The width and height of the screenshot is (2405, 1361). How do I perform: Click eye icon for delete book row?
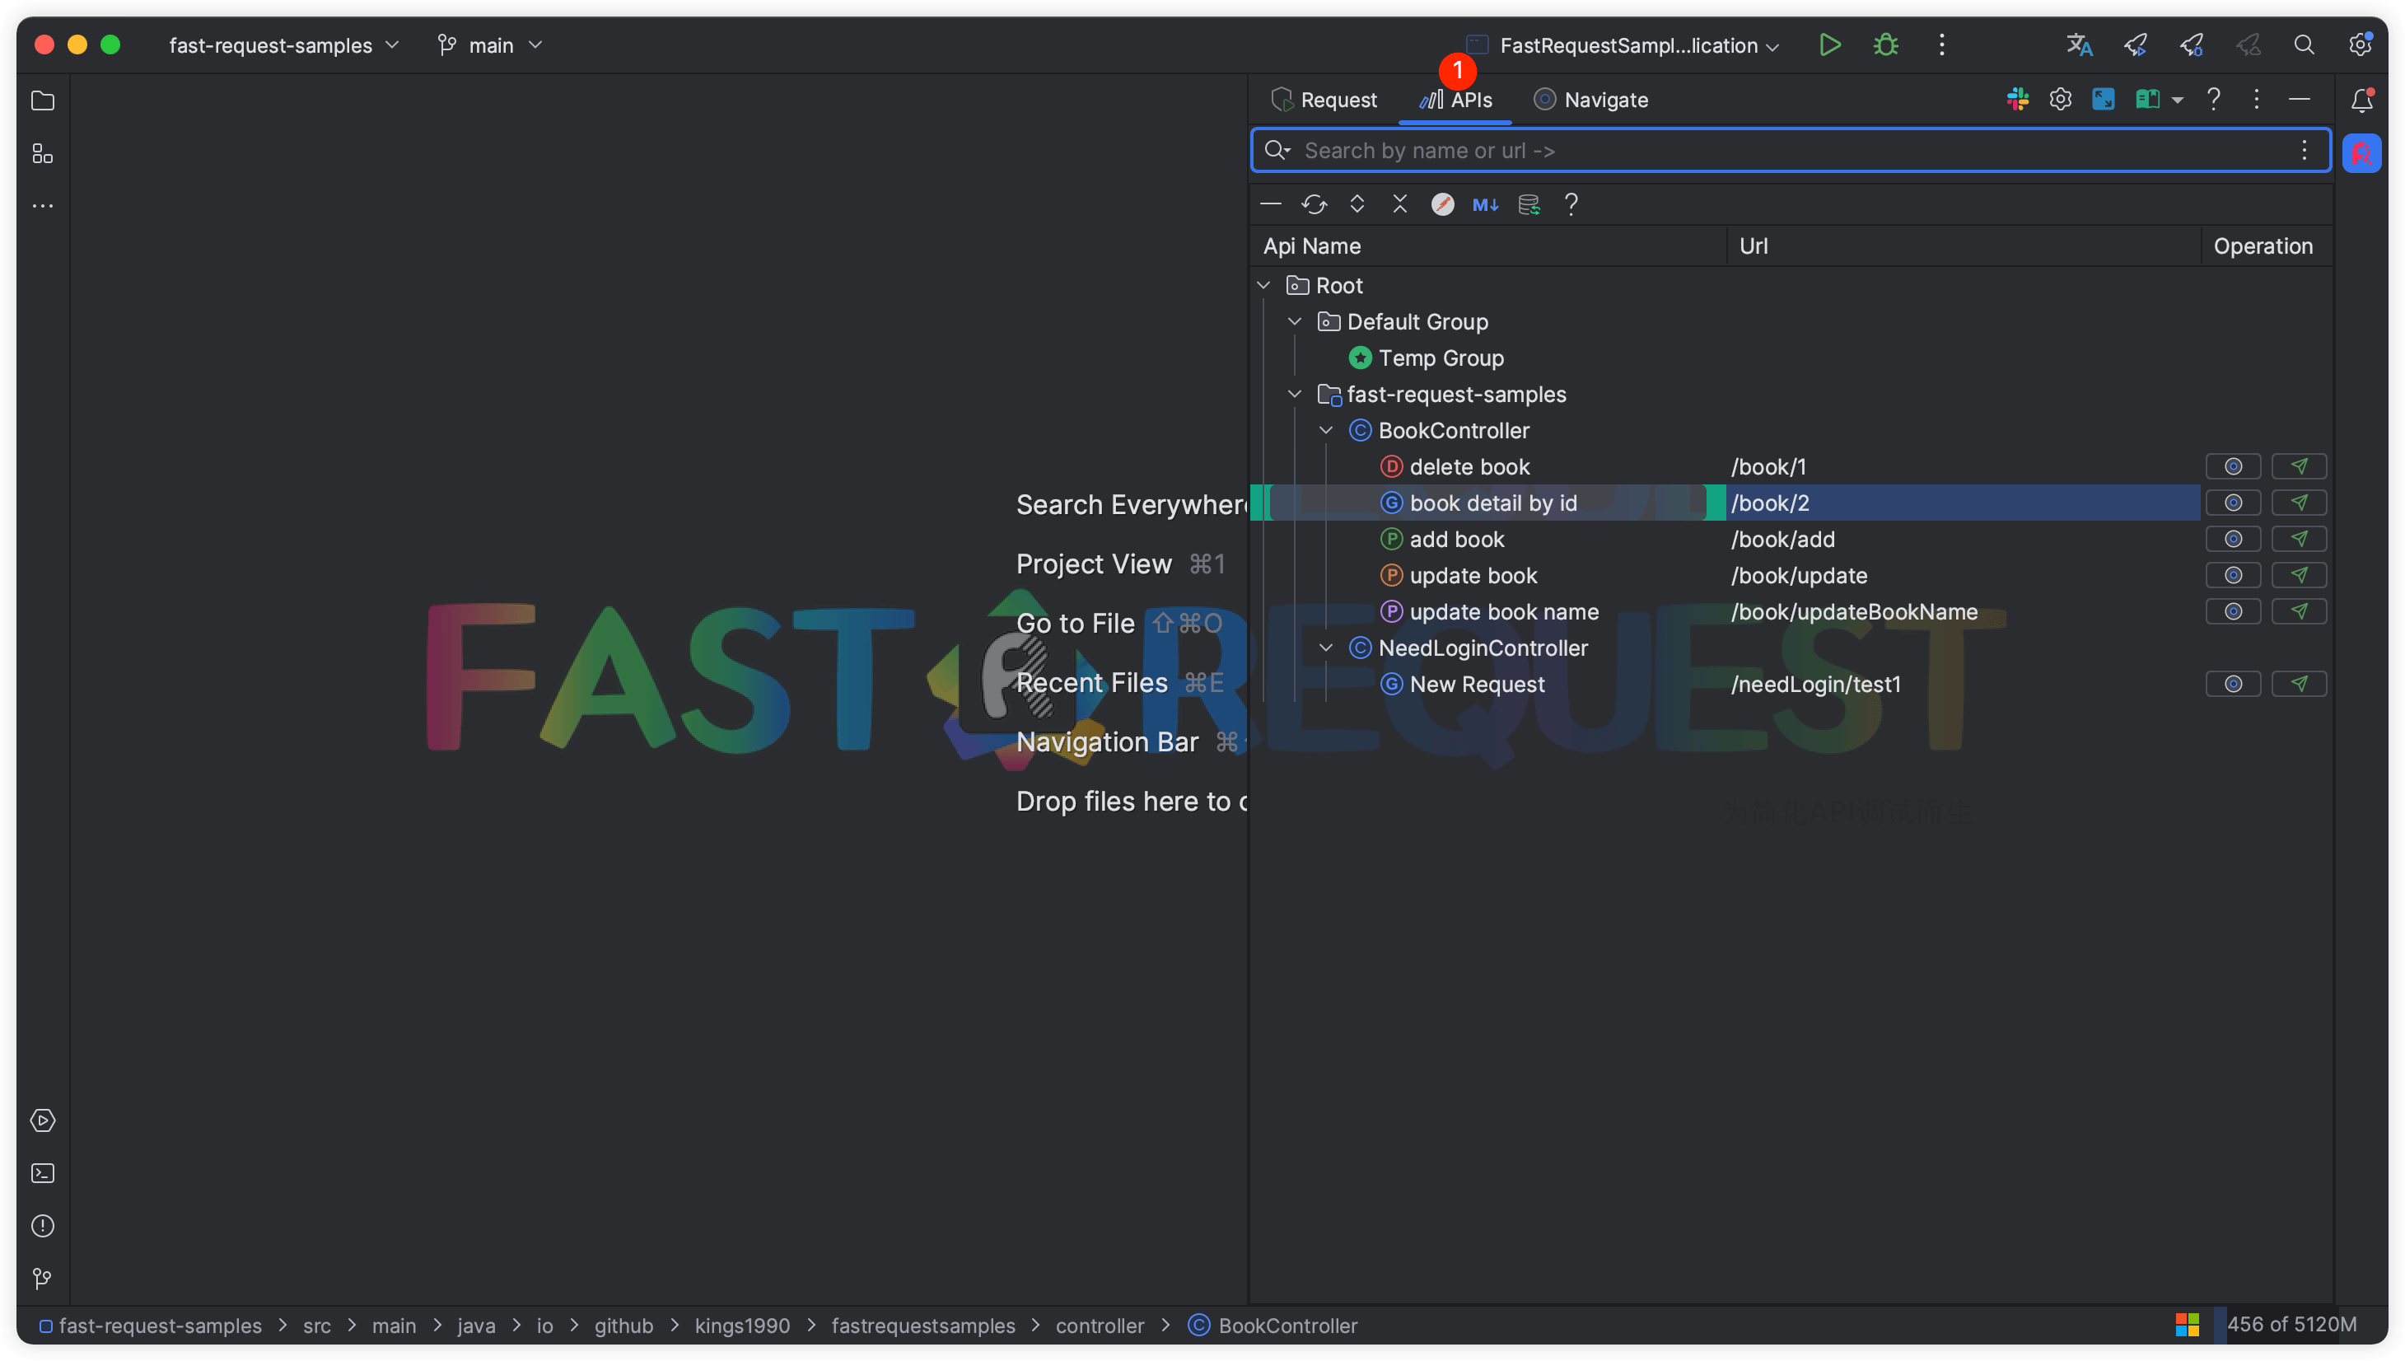tap(2233, 466)
